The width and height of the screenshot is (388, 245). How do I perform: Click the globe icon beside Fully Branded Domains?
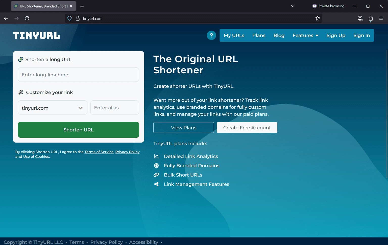coord(157,166)
